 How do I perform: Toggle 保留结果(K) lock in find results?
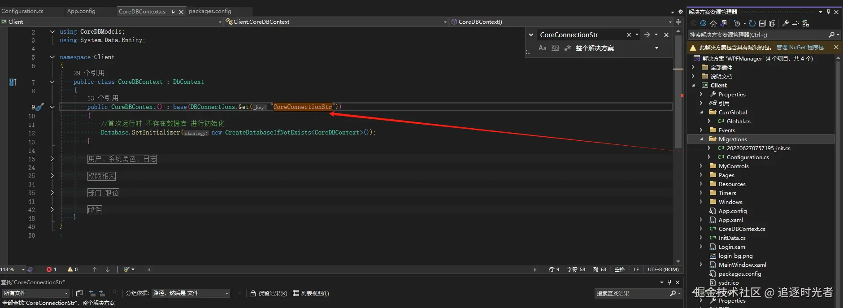pyautogui.click(x=269, y=293)
